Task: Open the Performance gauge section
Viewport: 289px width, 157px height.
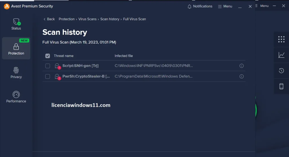Action: (16, 97)
